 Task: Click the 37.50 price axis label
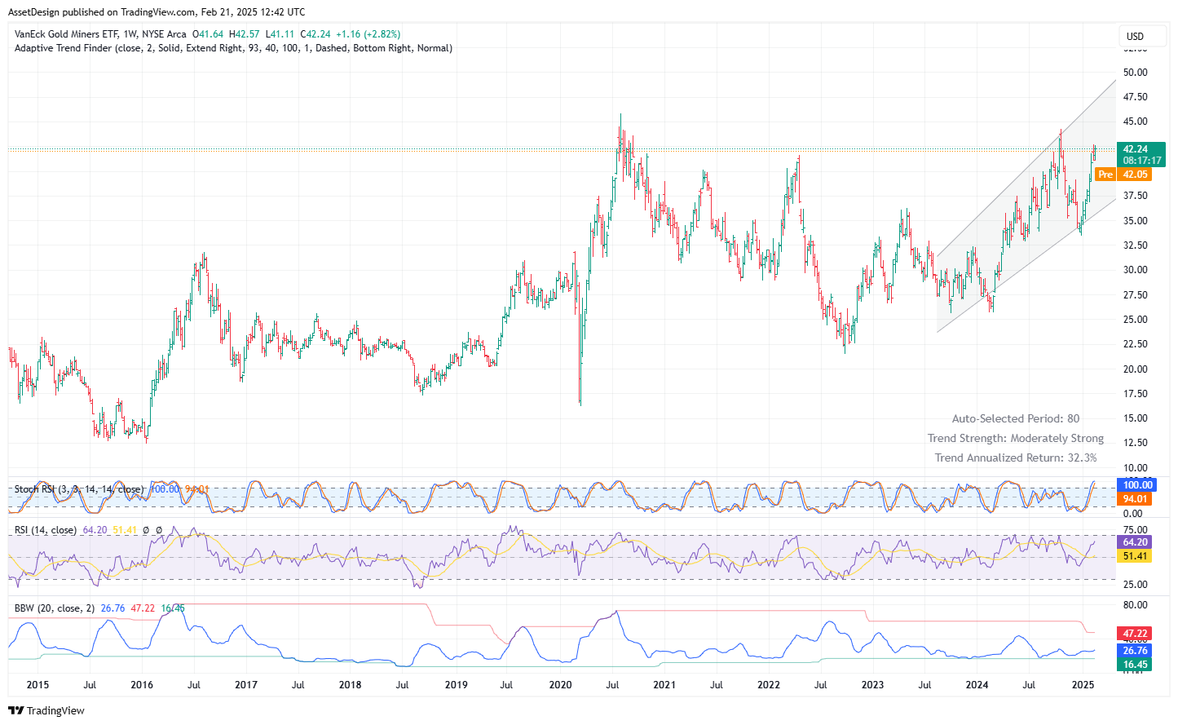[x=1135, y=196]
